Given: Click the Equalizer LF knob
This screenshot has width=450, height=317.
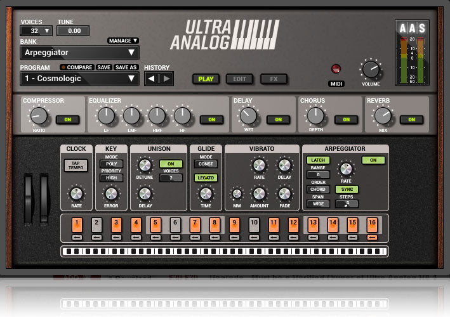Looking at the screenshot, I should 106,116.
